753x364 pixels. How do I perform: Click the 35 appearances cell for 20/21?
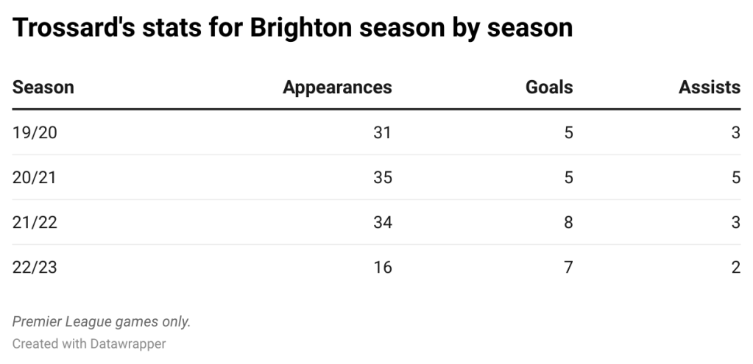(x=382, y=177)
